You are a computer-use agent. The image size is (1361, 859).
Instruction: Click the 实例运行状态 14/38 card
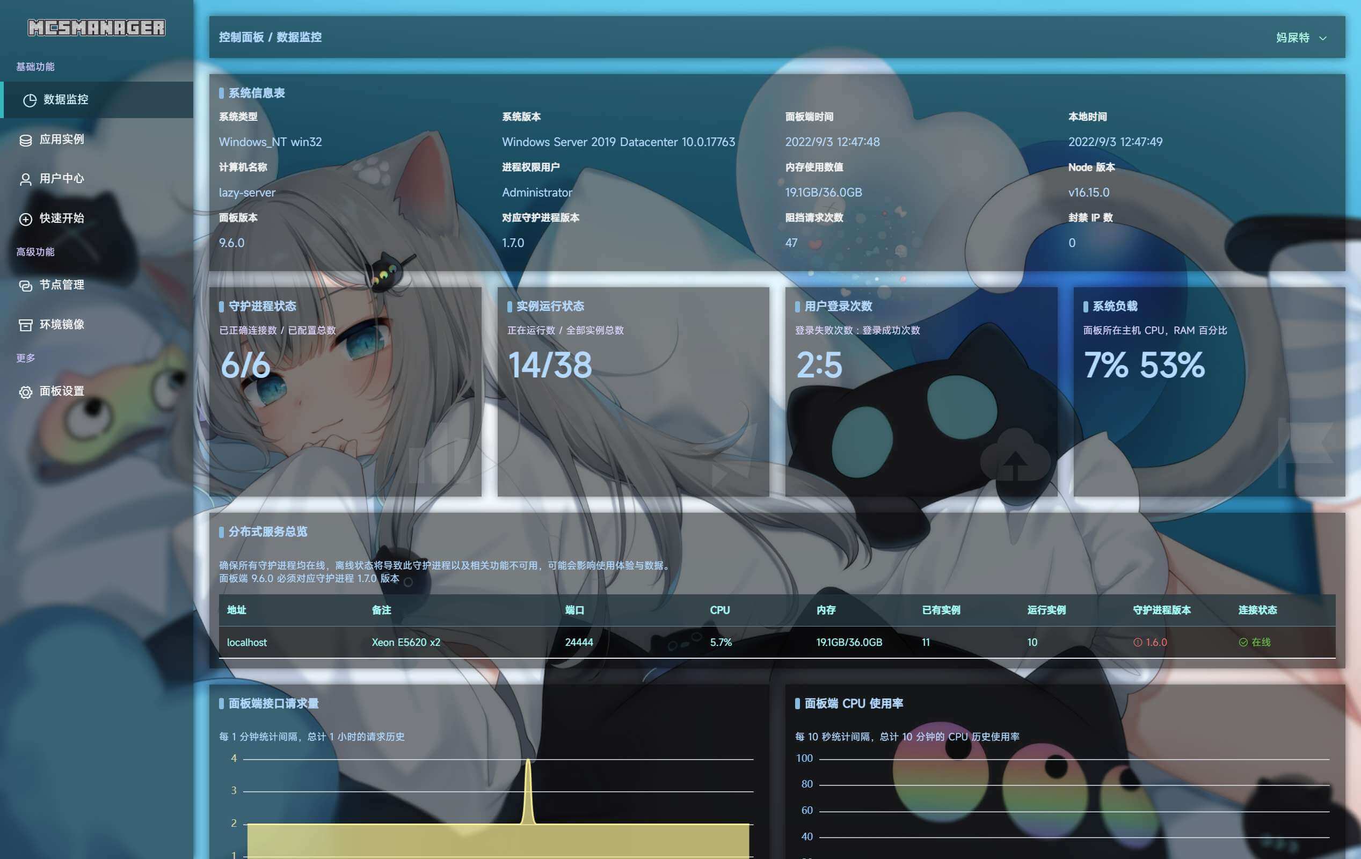click(633, 391)
